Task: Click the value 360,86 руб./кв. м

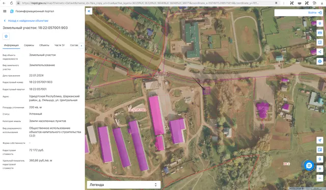Action: 41,161
